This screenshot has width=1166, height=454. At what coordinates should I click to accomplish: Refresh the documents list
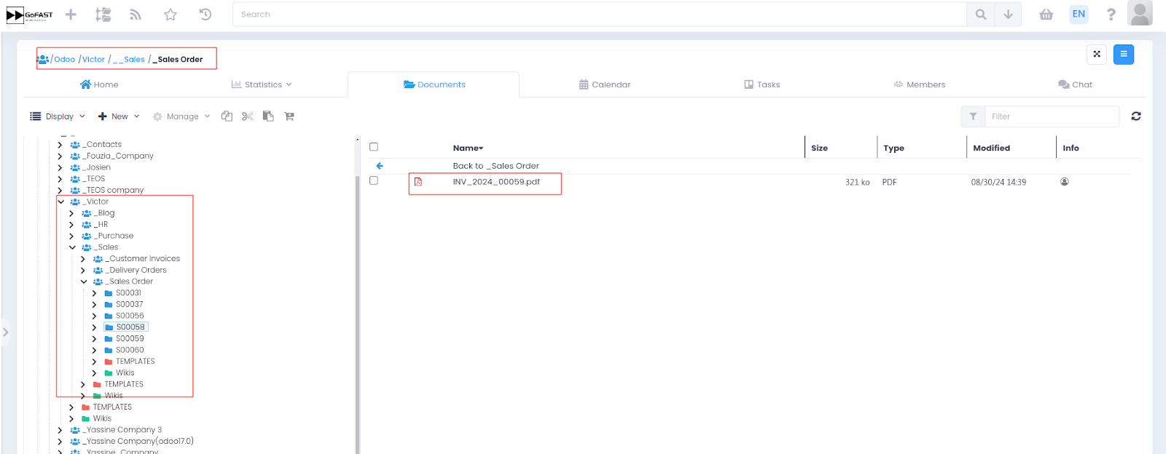pos(1136,116)
